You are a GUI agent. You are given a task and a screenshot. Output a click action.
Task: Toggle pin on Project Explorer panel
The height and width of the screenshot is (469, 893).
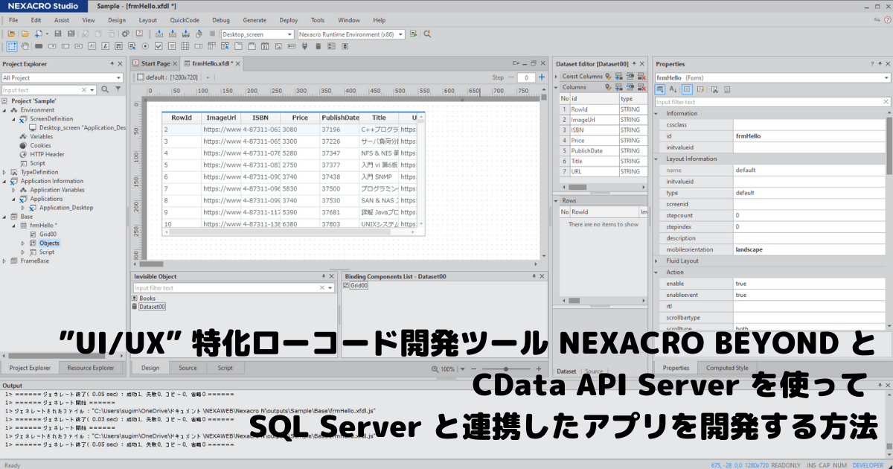112,64
